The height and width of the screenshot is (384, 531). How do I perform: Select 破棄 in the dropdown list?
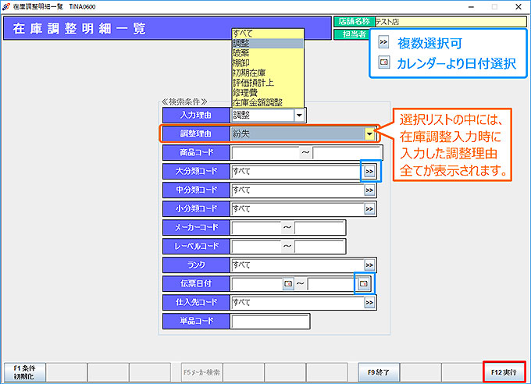tap(268, 53)
